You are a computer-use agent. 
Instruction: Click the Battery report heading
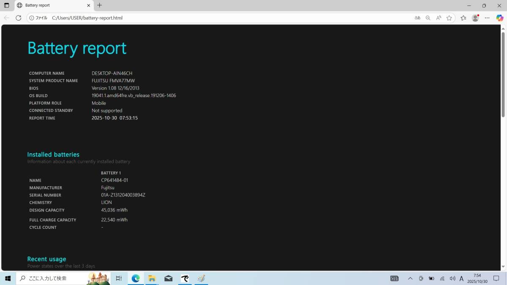77,48
